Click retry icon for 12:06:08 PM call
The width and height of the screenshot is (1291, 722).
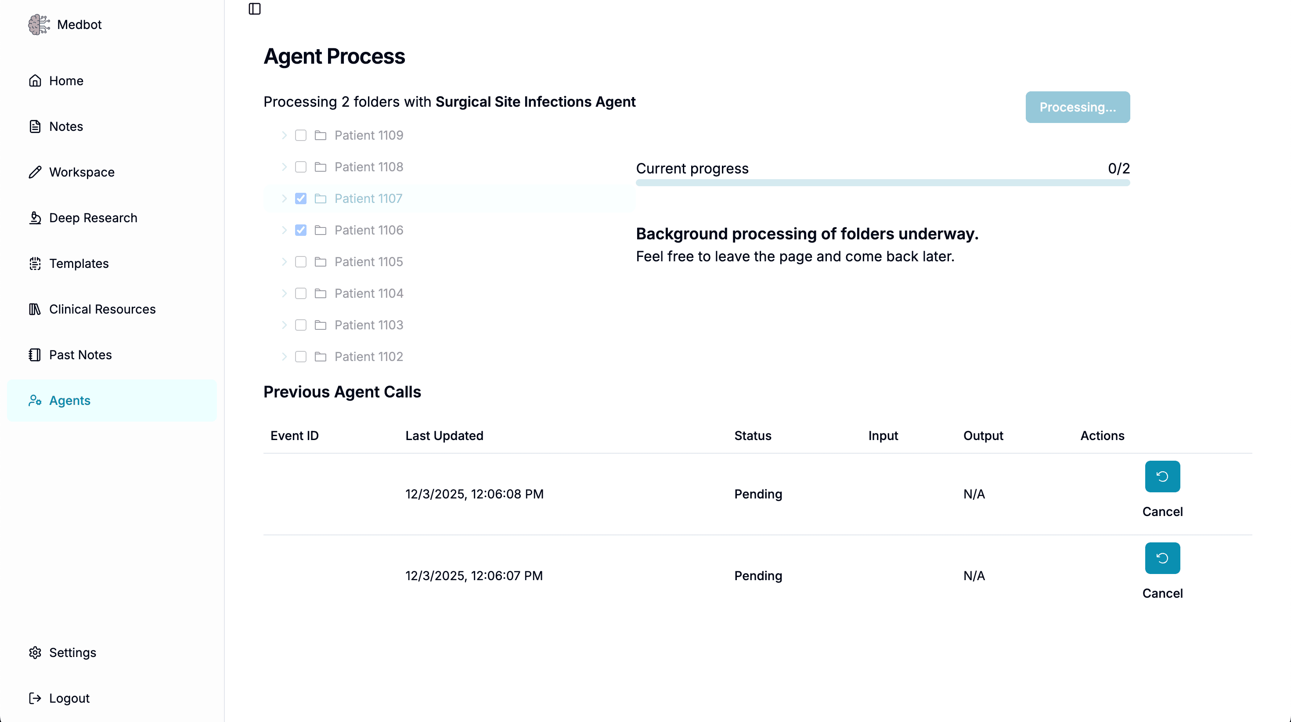coord(1162,477)
